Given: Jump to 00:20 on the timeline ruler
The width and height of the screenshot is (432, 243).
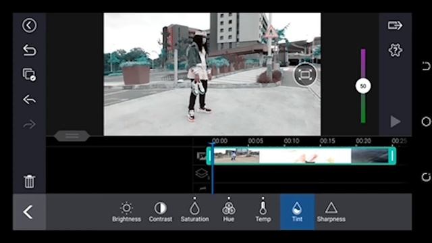Looking at the screenshot, I should (363, 141).
